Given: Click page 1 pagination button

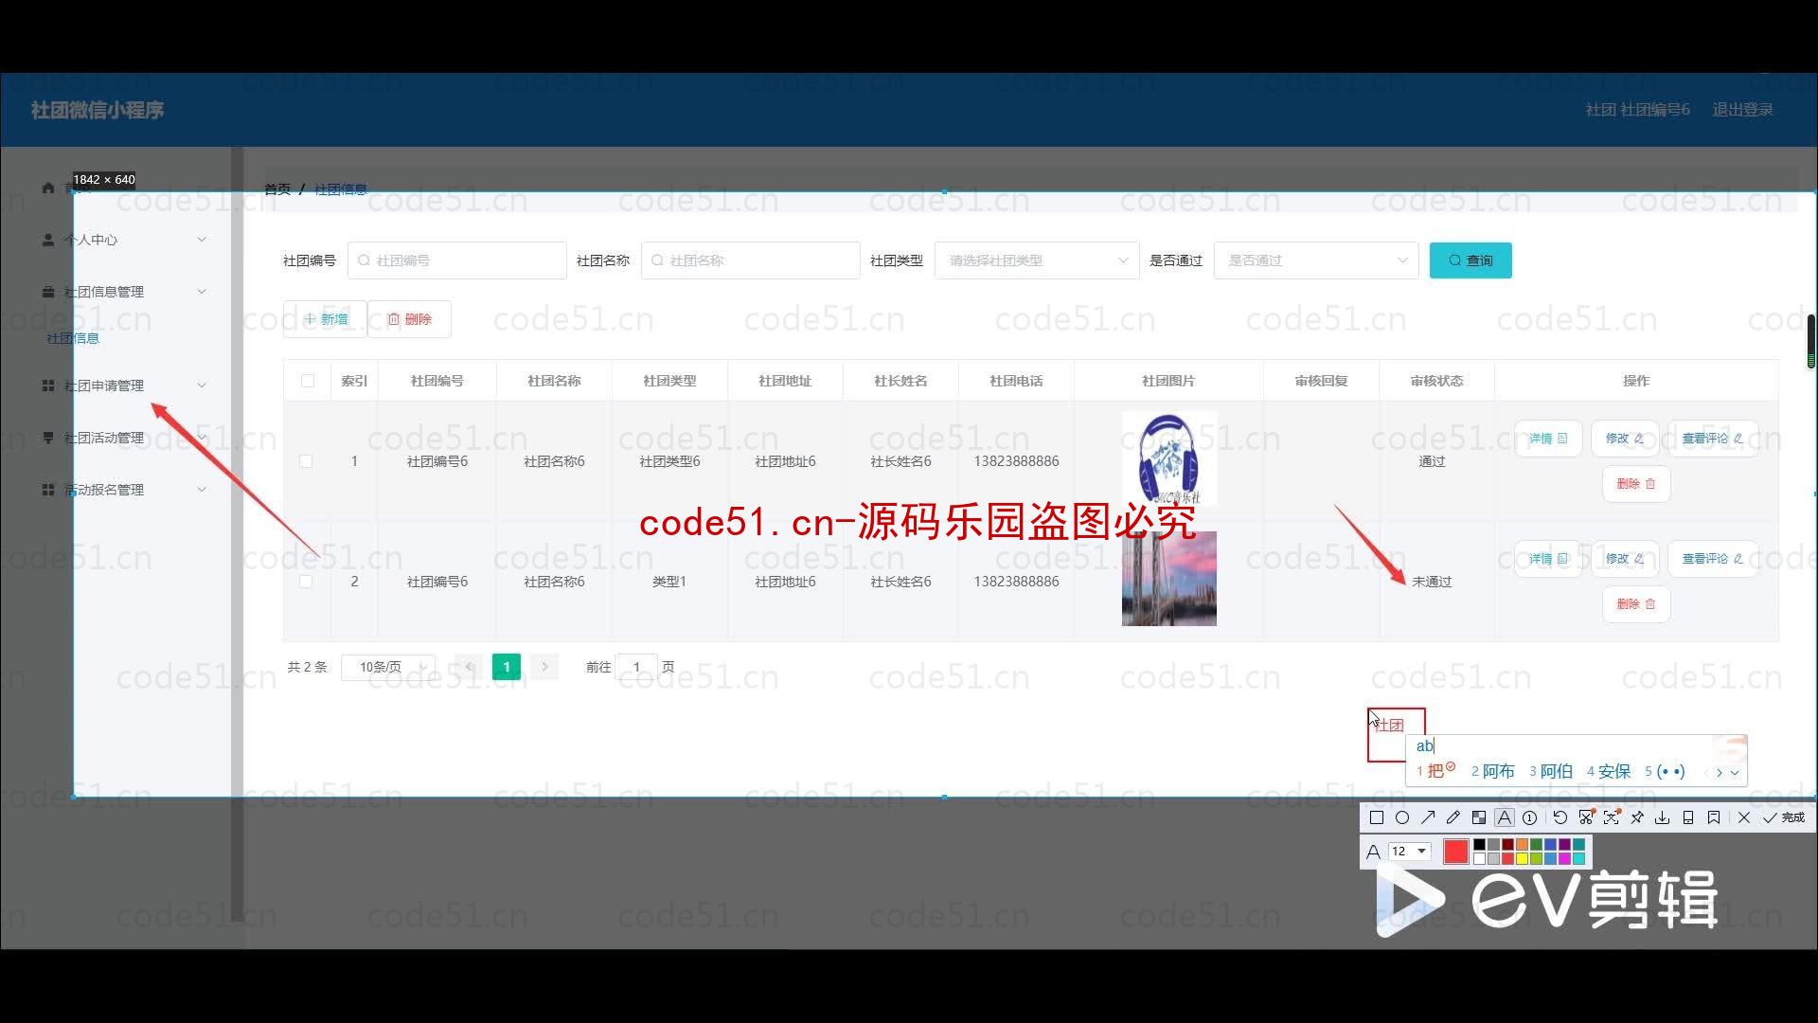Looking at the screenshot, I should click(506, 666).
